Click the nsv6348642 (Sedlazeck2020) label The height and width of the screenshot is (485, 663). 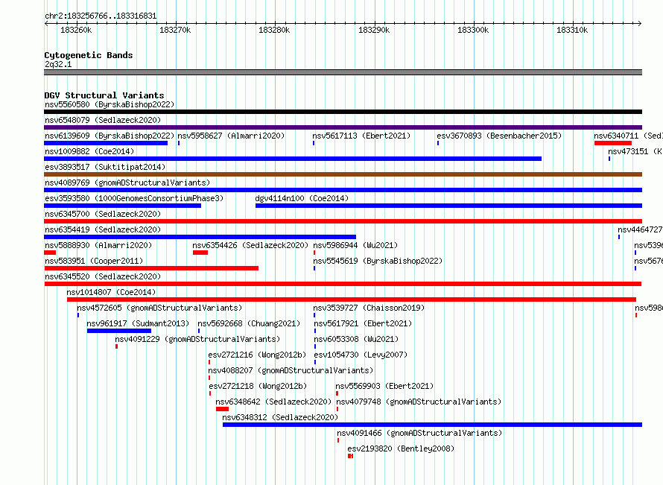point(273,402)
